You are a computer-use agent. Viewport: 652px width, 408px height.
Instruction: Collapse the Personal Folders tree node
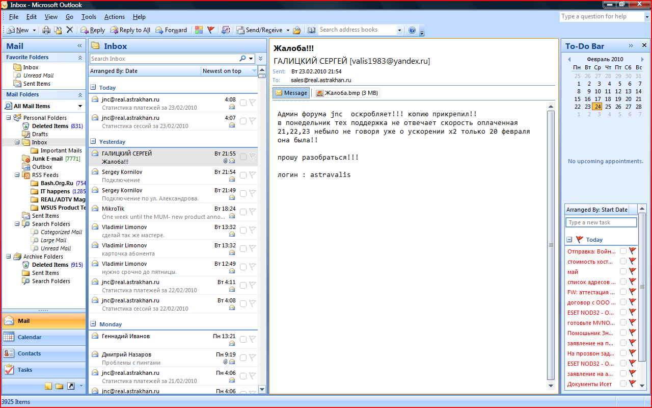tap(9, 118)
